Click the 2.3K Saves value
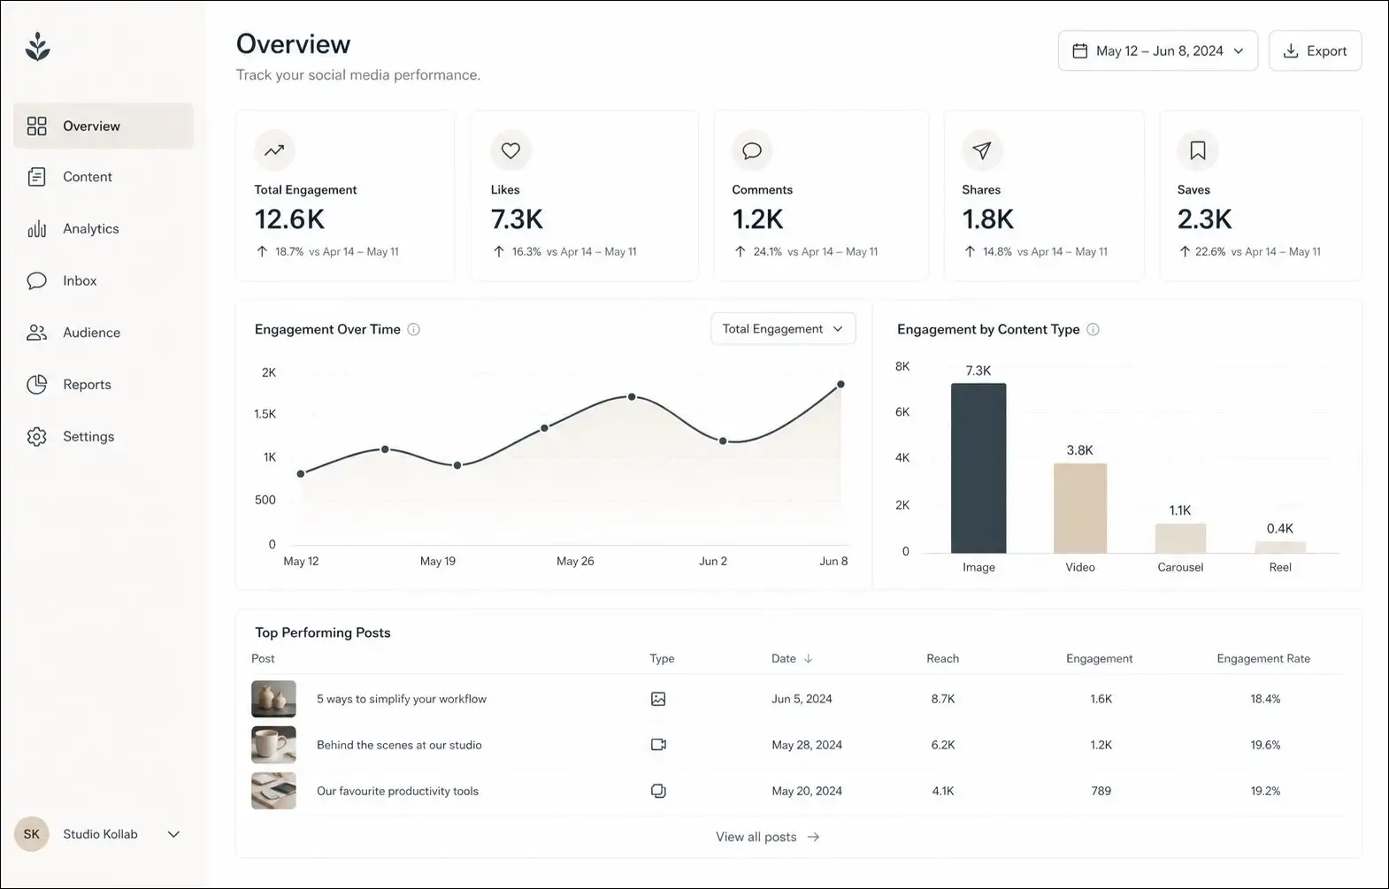Screen dimensions: 1389x889 [x=1205, y=219]
